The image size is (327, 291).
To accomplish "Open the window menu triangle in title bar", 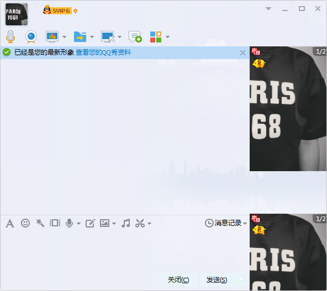I will [x=268, y=9].
